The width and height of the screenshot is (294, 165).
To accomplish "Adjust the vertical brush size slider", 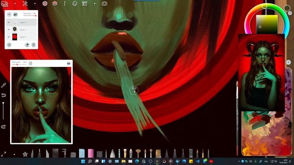I will (x=3, y=111).
